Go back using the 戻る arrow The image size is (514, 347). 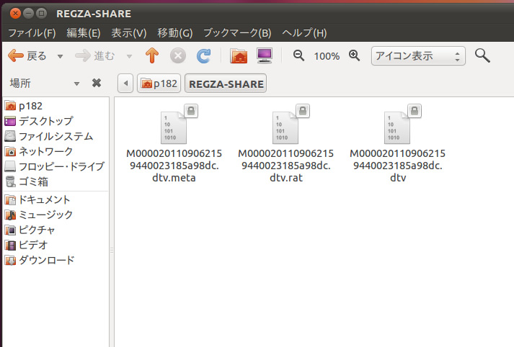(27, 56)
